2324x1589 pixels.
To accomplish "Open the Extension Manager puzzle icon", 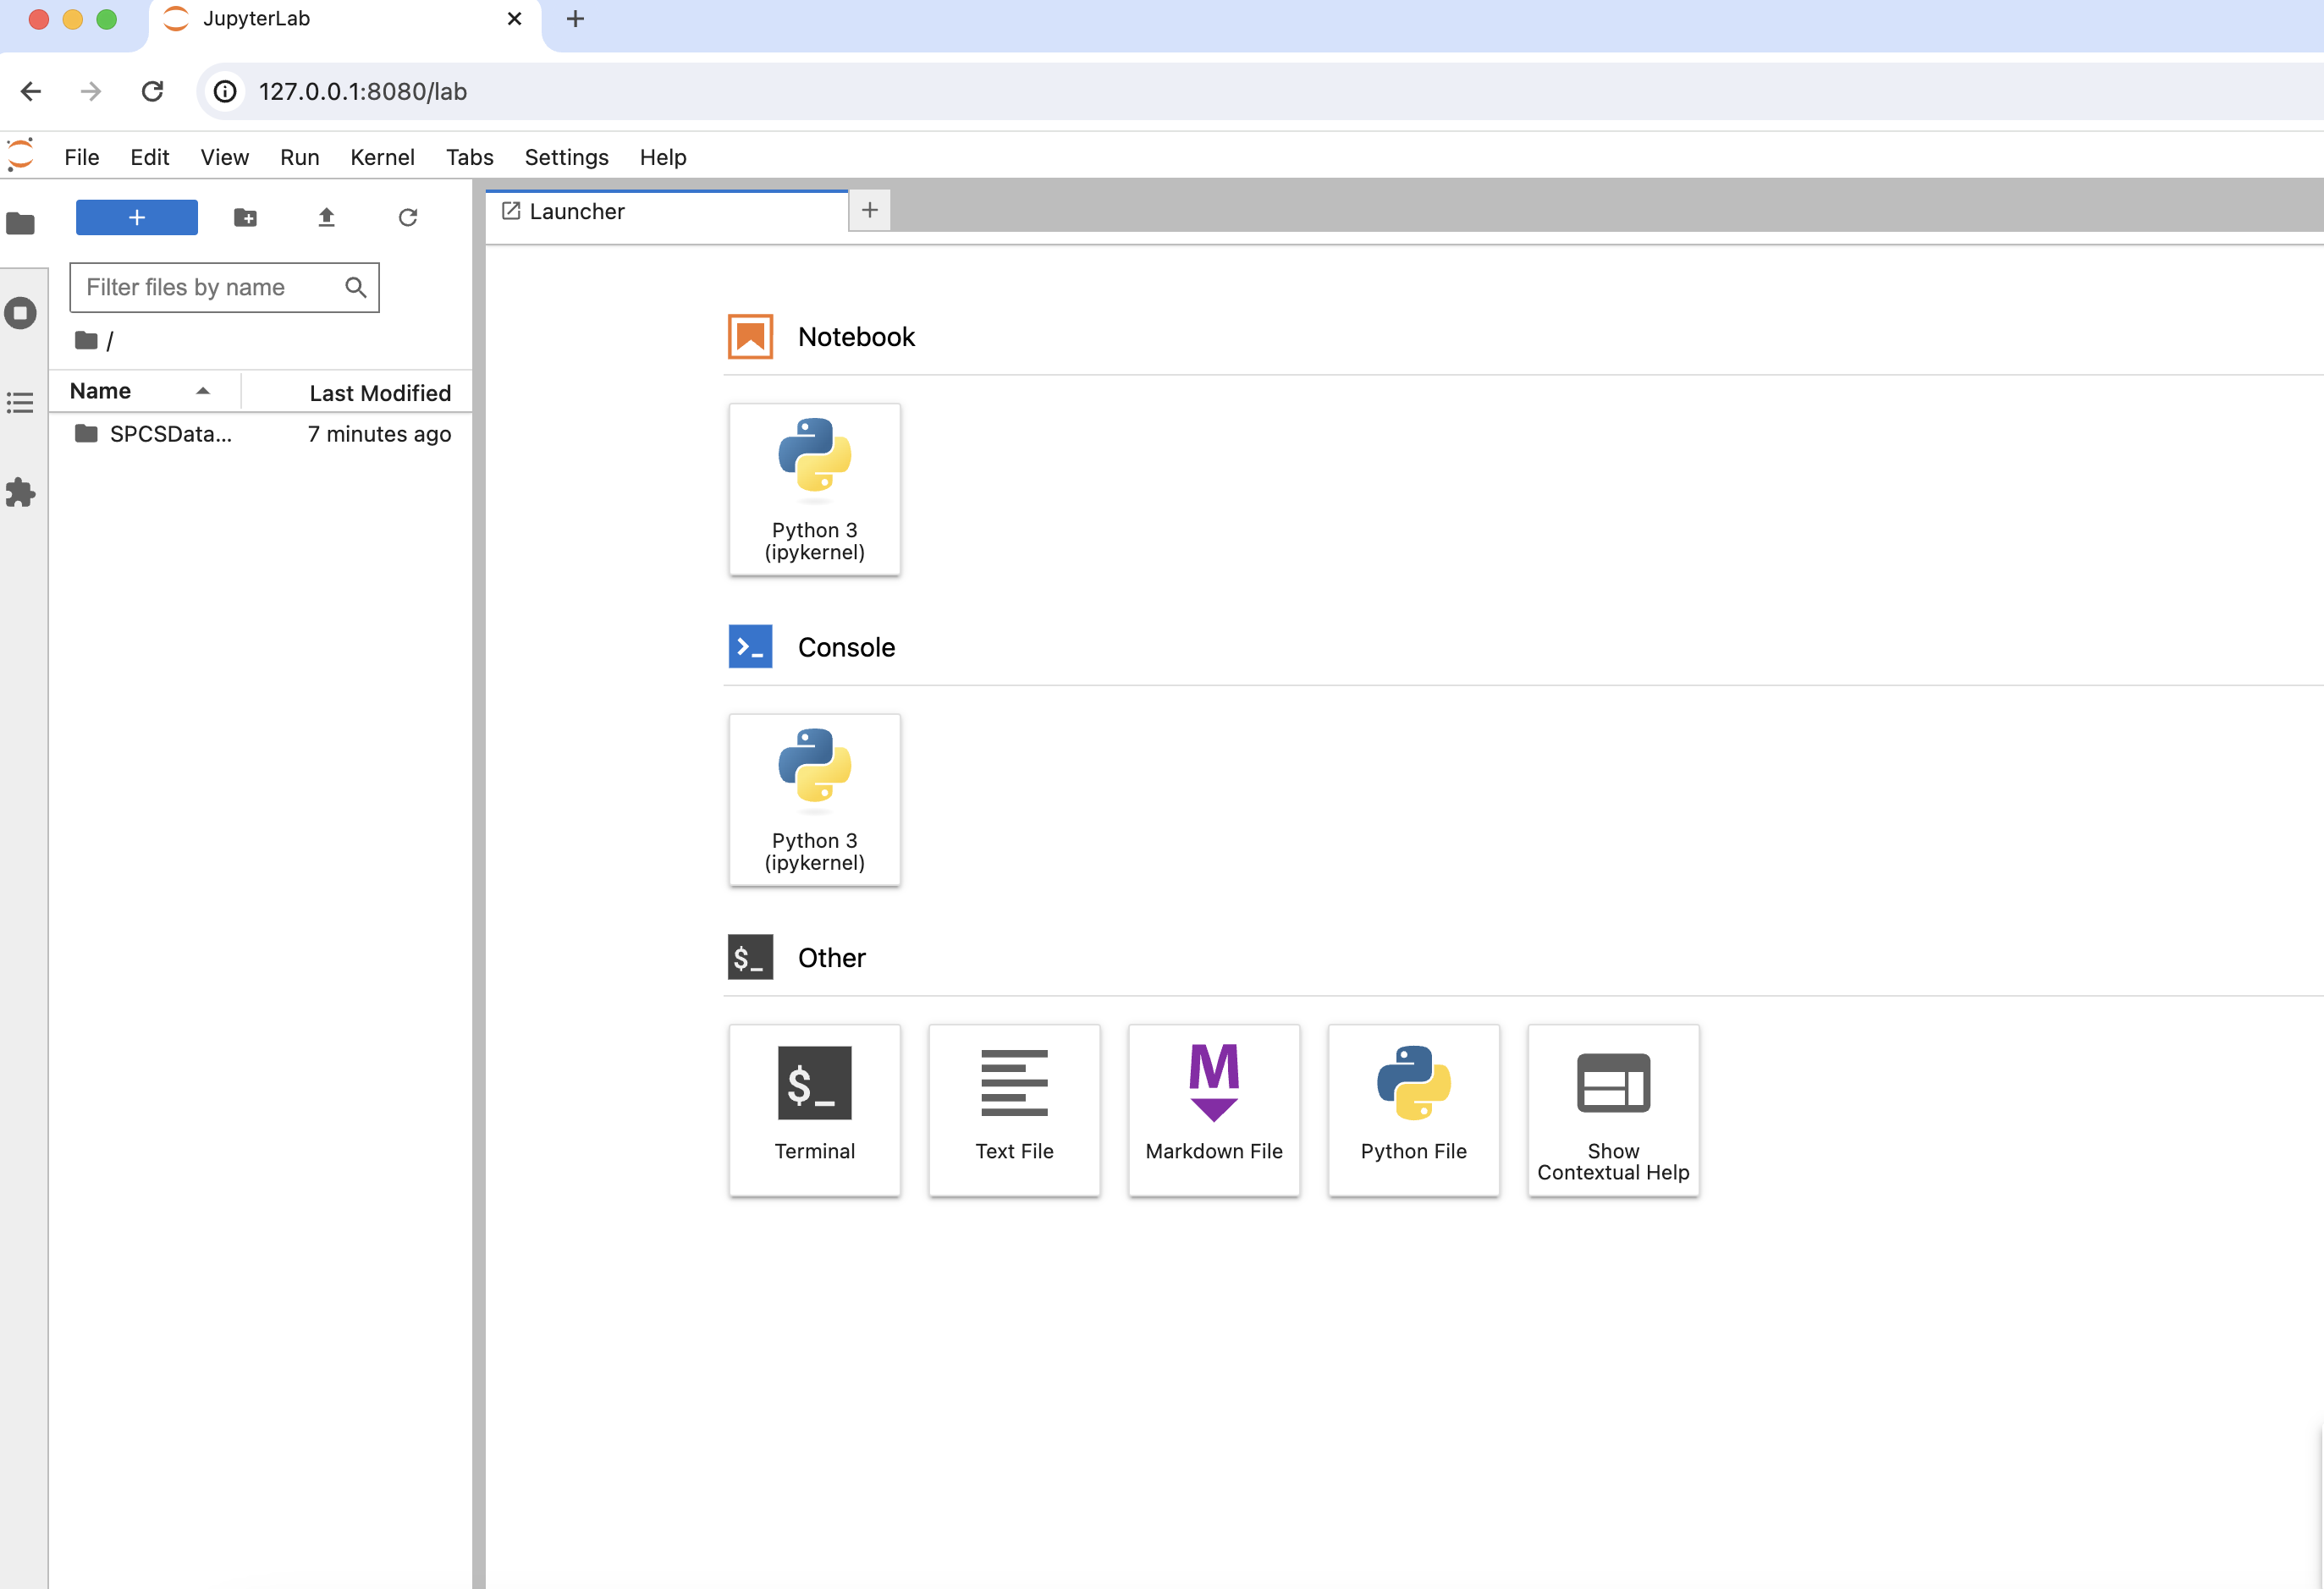I will click(x=20, y=492).
